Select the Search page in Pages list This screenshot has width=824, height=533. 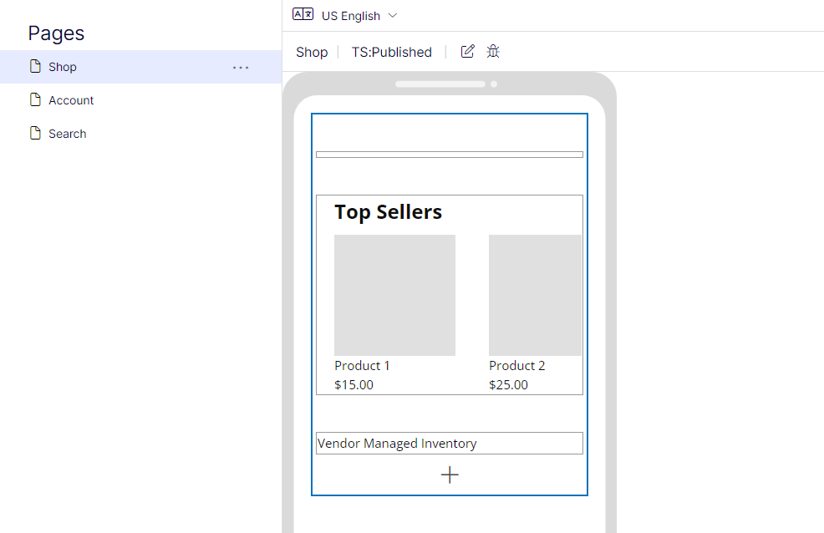(x=66, y=133)
